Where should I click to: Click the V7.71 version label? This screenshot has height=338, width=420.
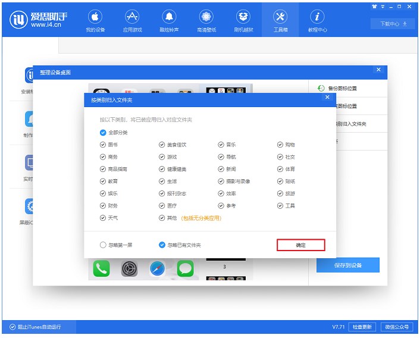coord(338,327)
